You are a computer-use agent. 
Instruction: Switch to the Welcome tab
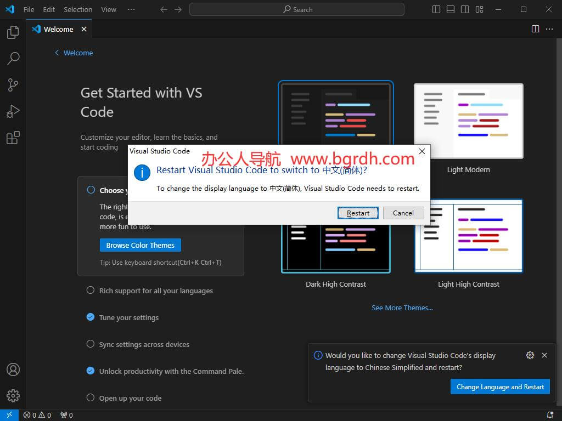point(58,29)
